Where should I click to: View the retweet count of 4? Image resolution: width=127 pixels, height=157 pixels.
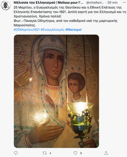point(50,153)
